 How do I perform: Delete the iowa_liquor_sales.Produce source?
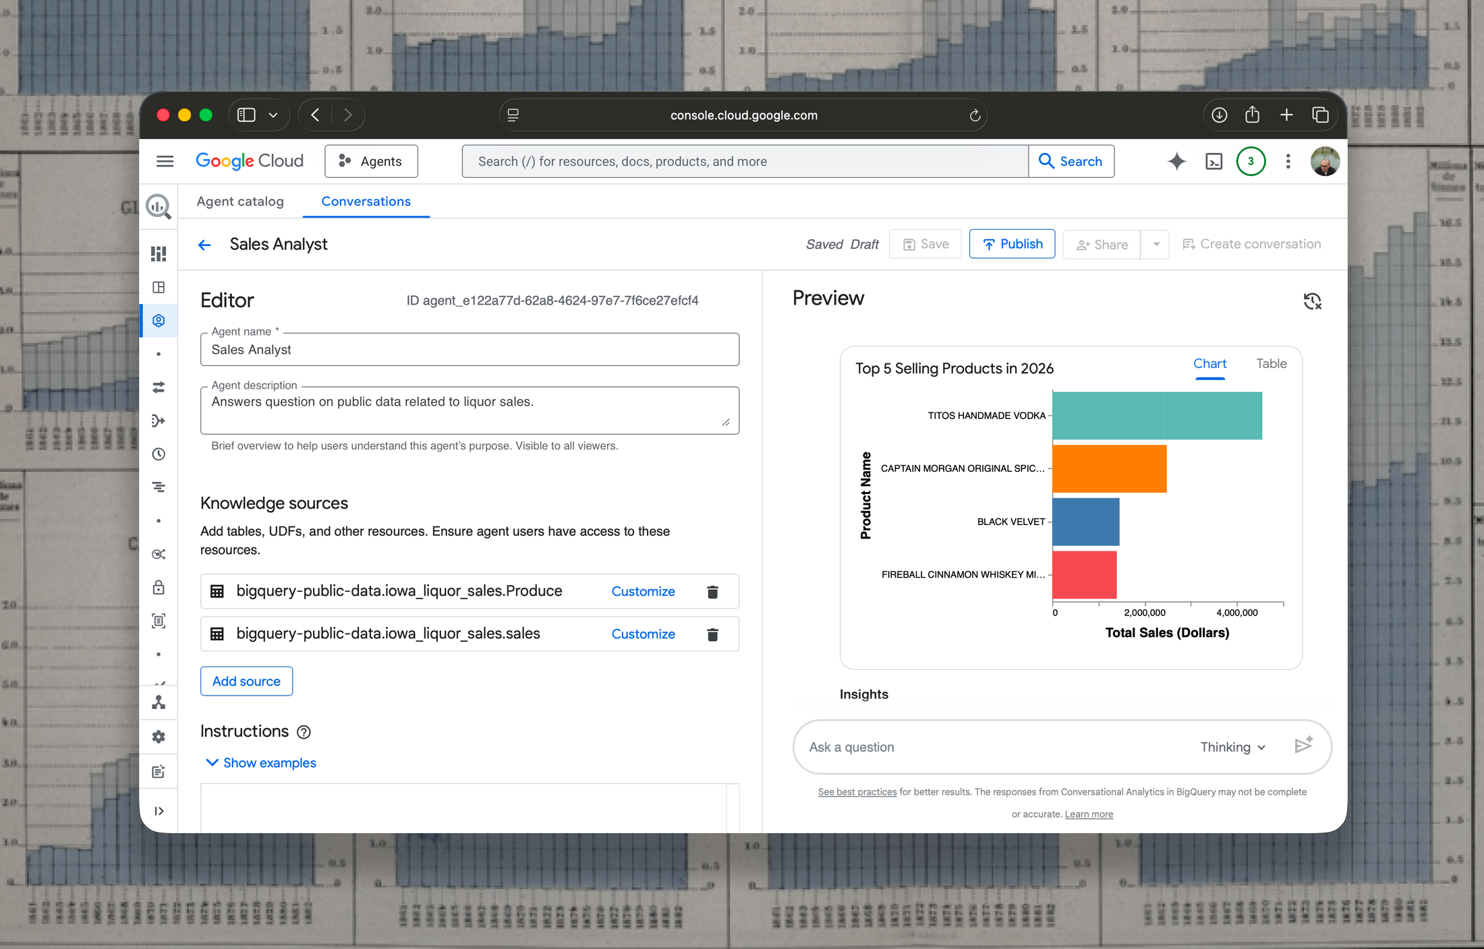tap(712, 592)
